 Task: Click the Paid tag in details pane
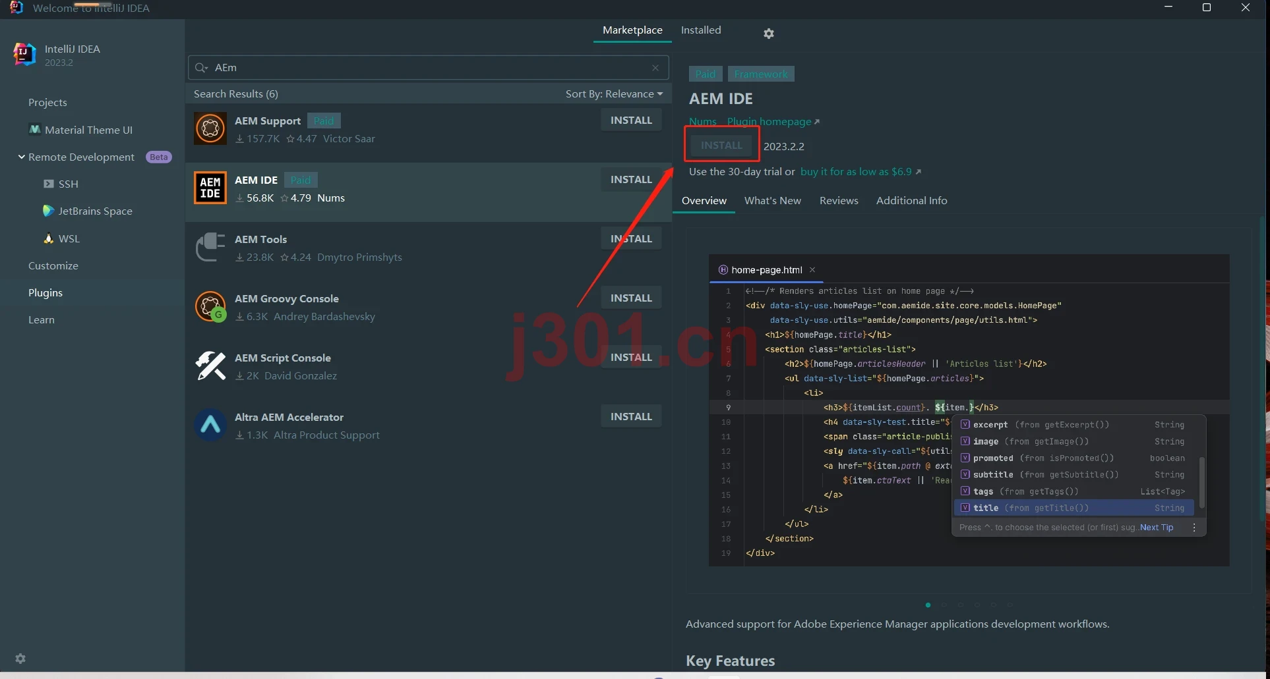click(706, 74)
